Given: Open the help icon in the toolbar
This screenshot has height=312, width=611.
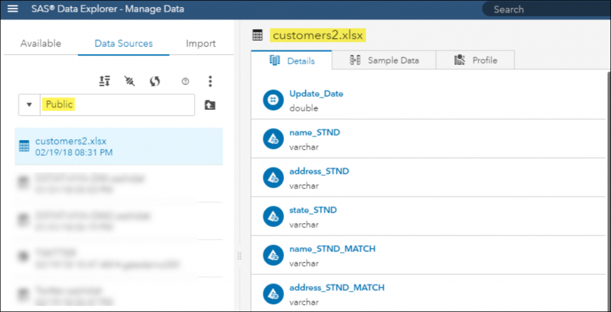Looking at the screenshot, I should pos(186,81).
